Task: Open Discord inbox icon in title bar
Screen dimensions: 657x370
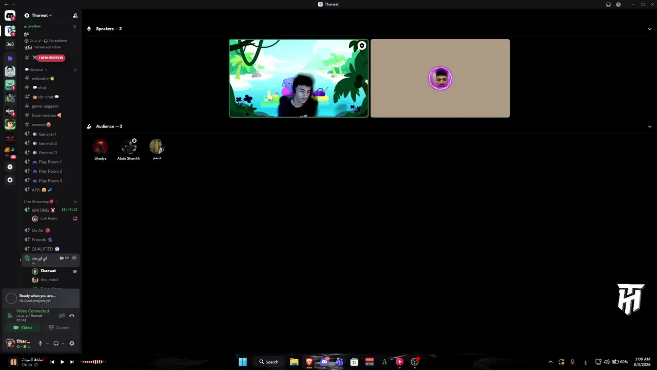Action: pos(608,4)
